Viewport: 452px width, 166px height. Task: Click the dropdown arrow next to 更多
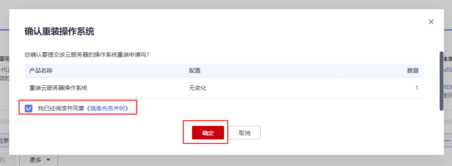(x=48, y=160)
